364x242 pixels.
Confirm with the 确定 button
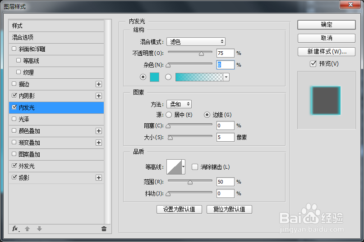(327, 25)
